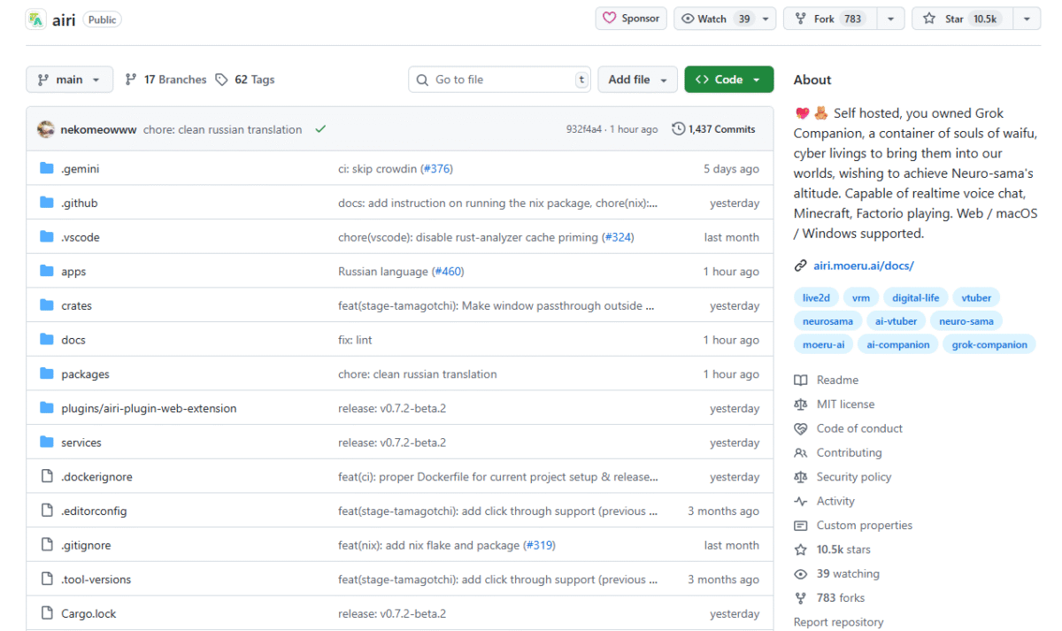Click fork icon beside 783 forks

click(x=801, y=598)
